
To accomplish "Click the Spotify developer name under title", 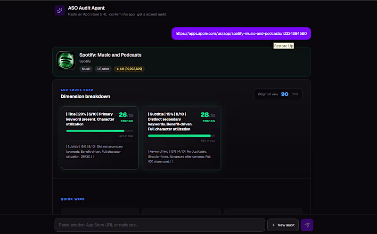I will [85, 61].
